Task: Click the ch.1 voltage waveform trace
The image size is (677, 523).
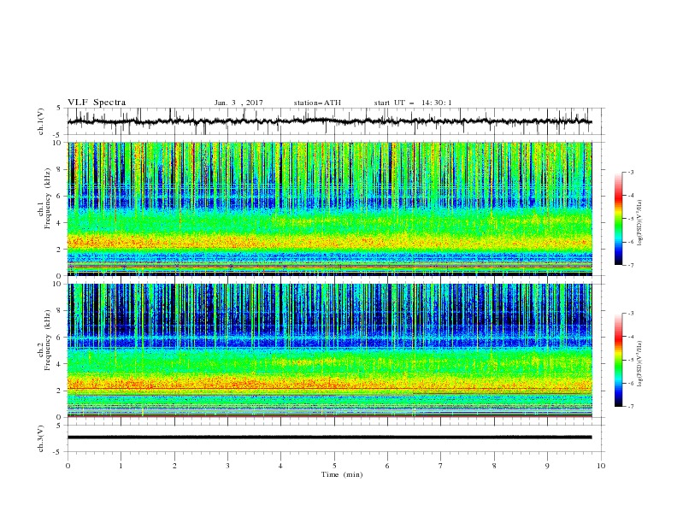Action: click(x=330, y=121)
